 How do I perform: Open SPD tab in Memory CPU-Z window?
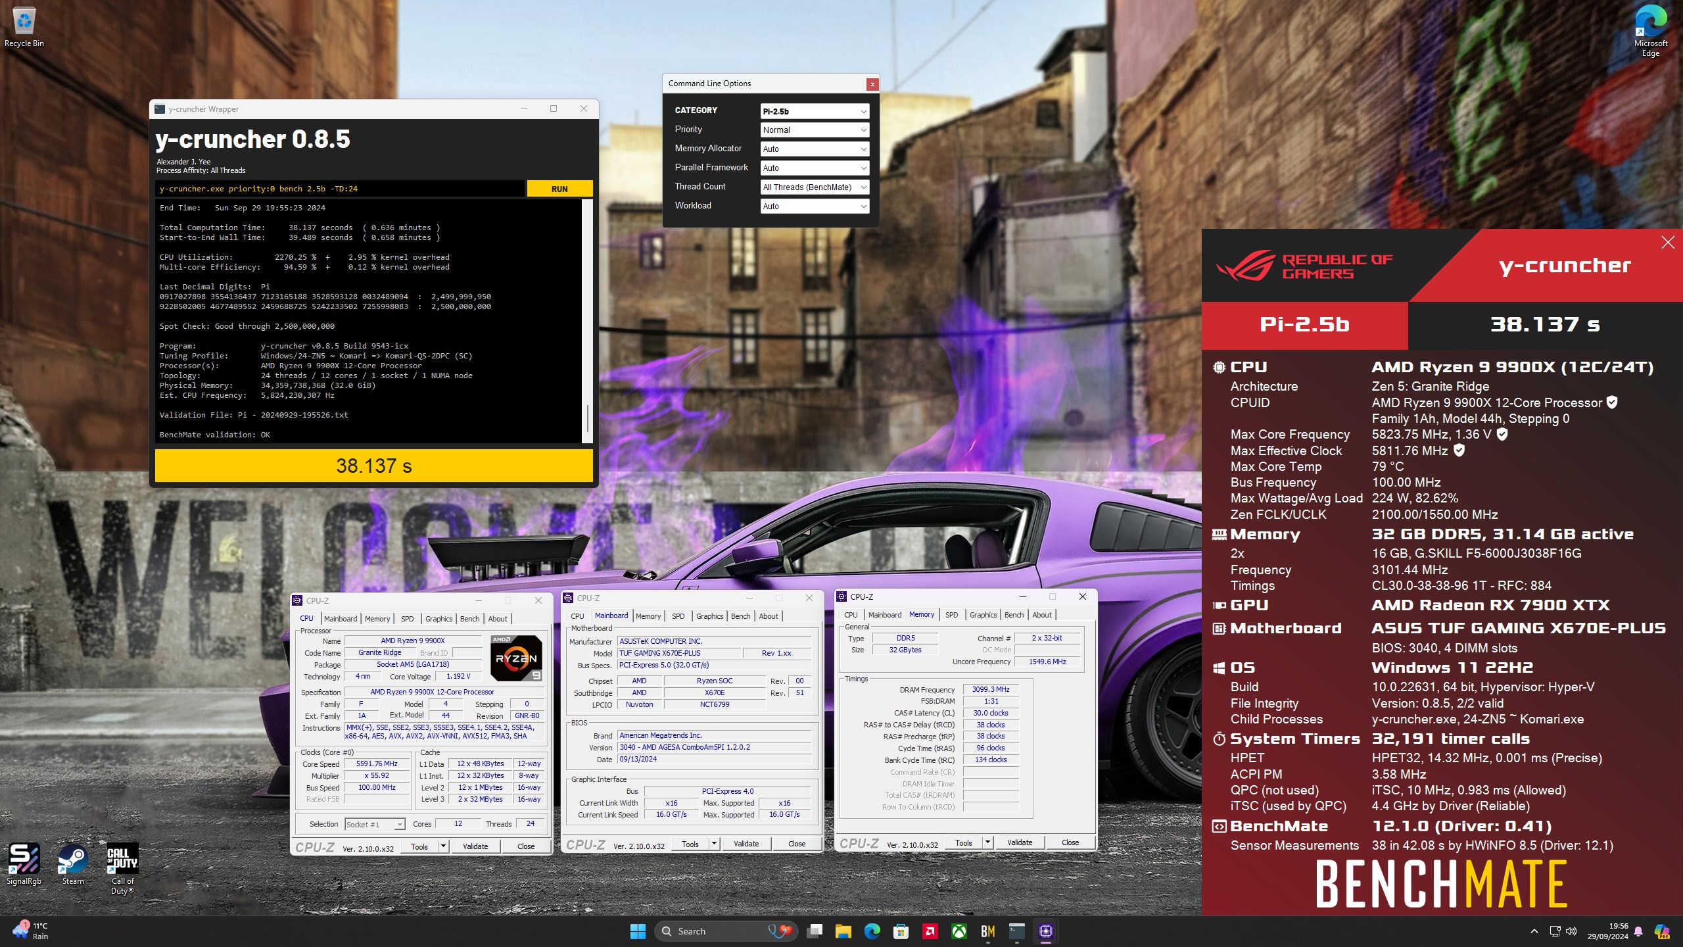[x=951, y=615]
